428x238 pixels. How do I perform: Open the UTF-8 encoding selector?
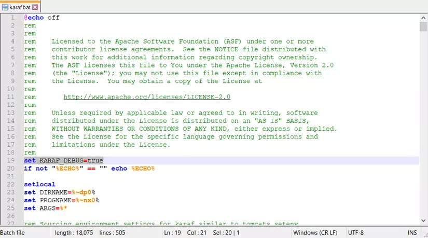356,233
